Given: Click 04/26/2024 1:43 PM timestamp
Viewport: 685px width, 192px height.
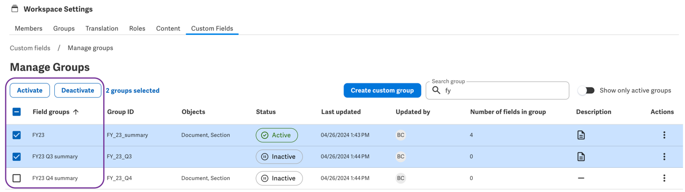Looking at the screenshot, I should pyautogui.click(x=345, y=135).
